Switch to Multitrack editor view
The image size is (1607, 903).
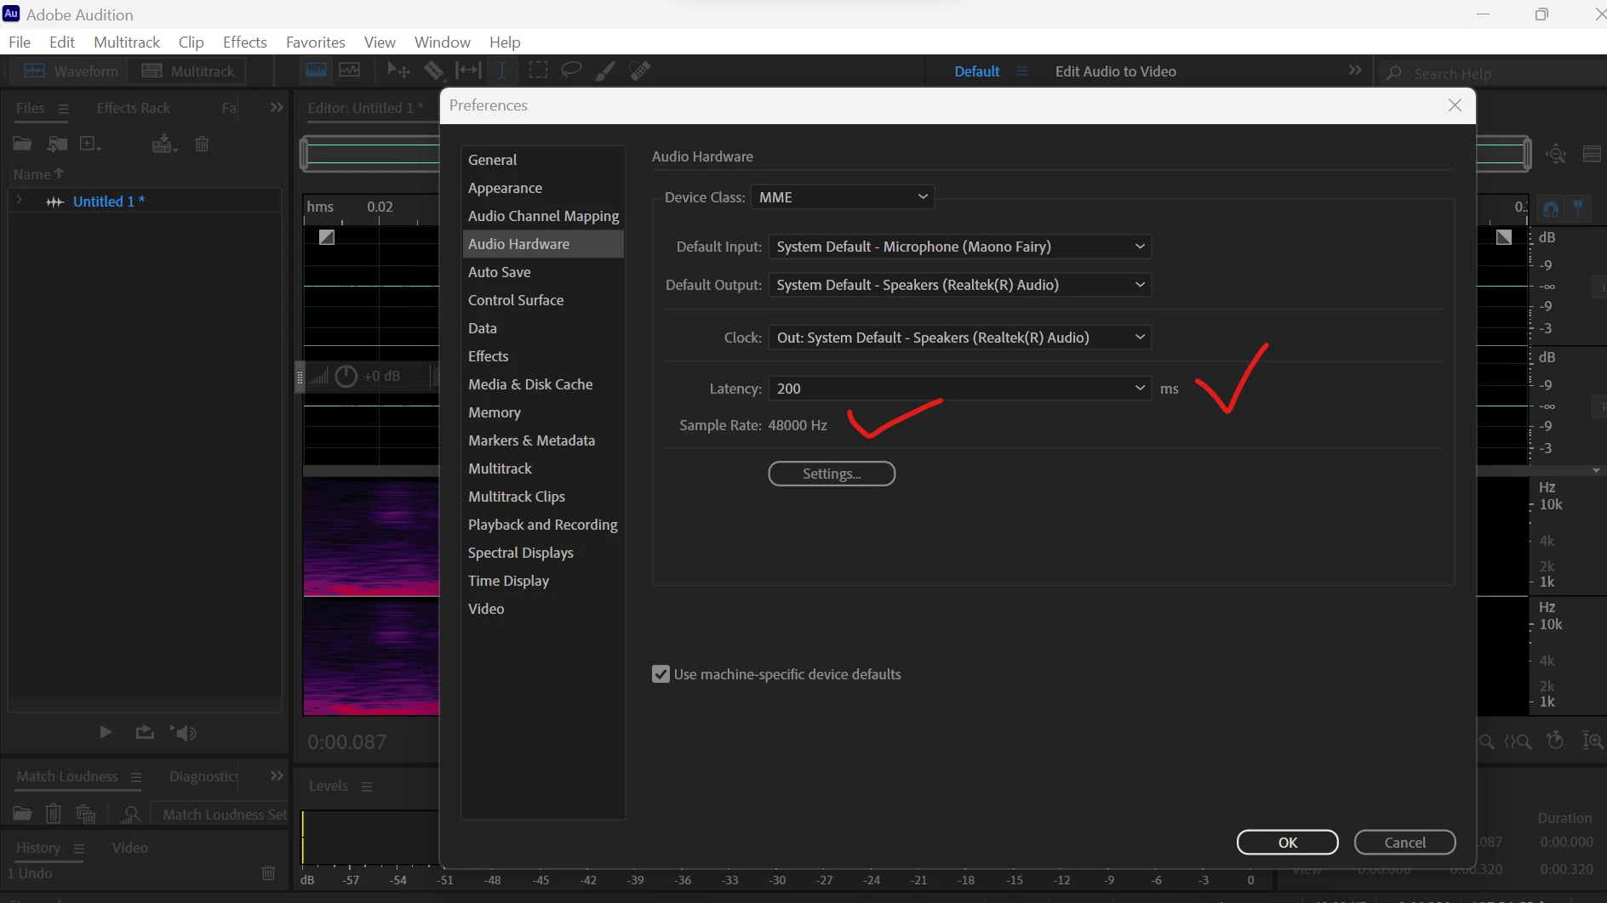(187, 71)
